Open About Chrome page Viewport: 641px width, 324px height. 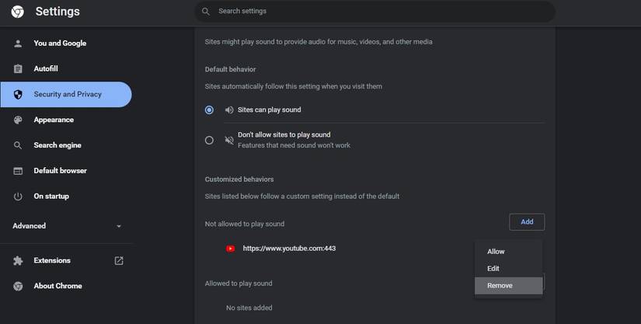click(x=57, y=286)
